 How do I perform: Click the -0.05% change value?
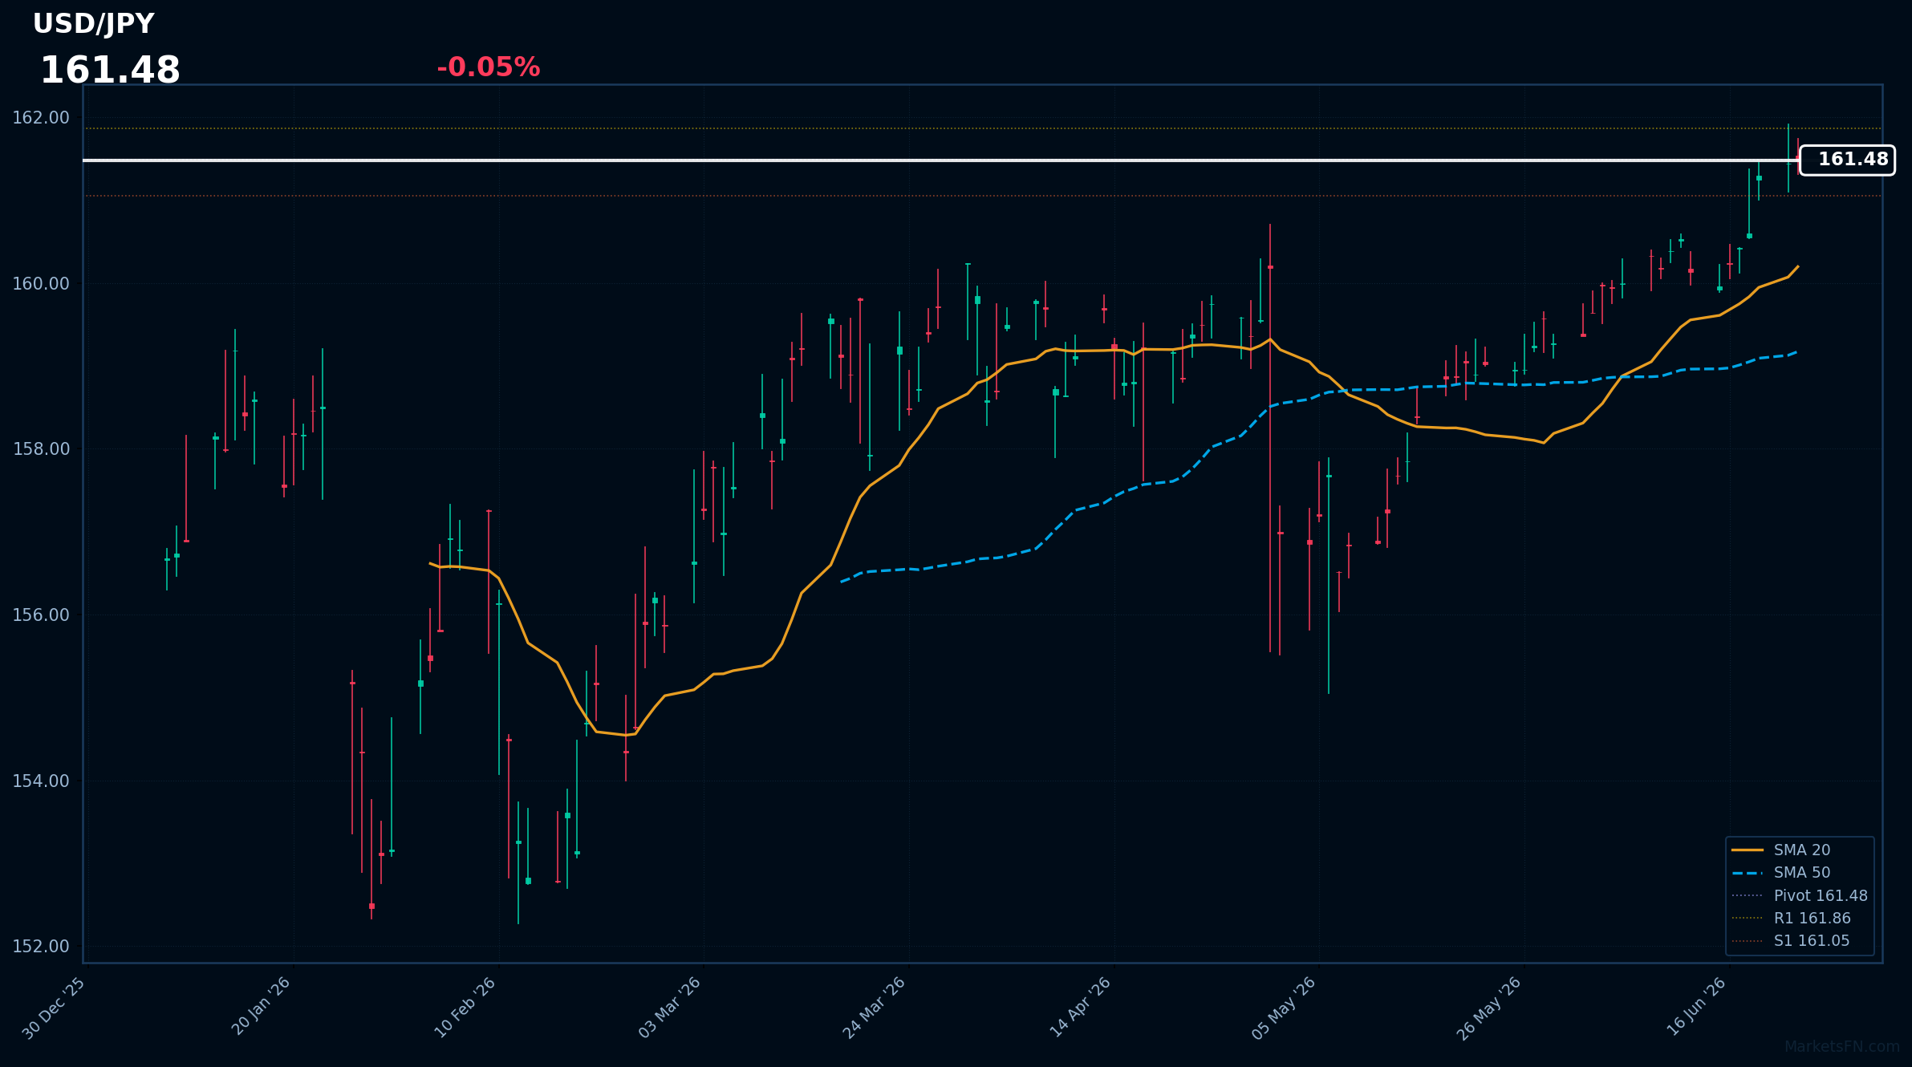pyautogui.click(x=488, y=67)
